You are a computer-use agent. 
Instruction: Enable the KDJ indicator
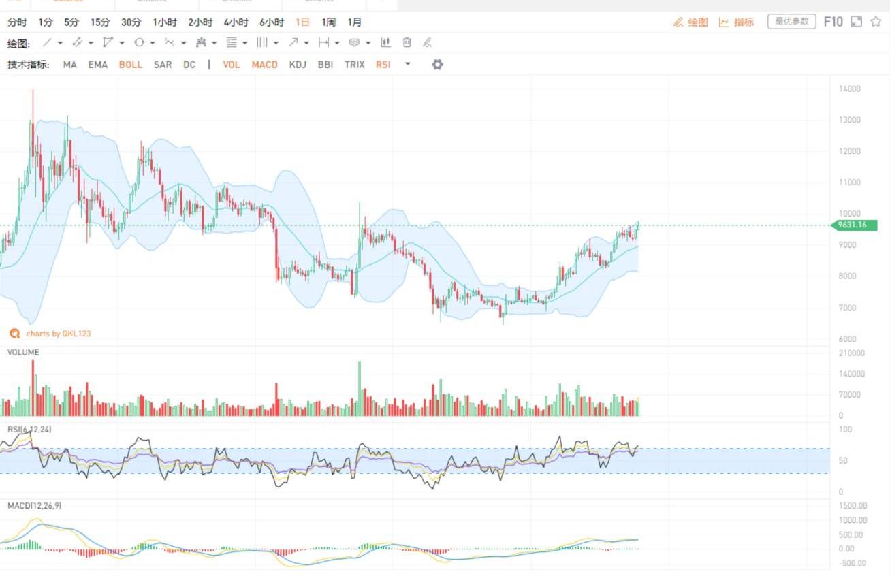click(x=298, y=65)
